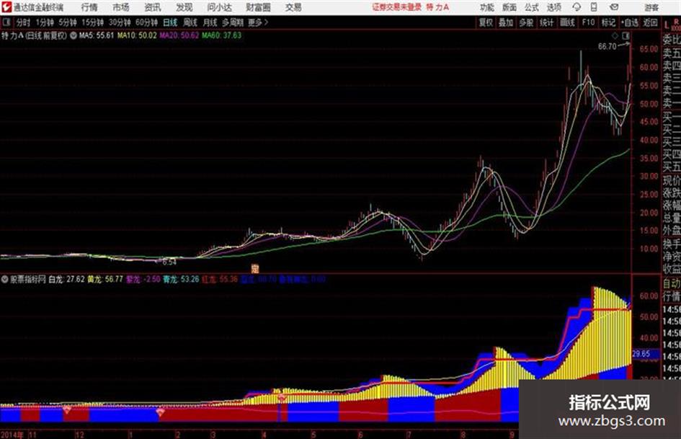Click the 统计 button

tap(547, 22)
